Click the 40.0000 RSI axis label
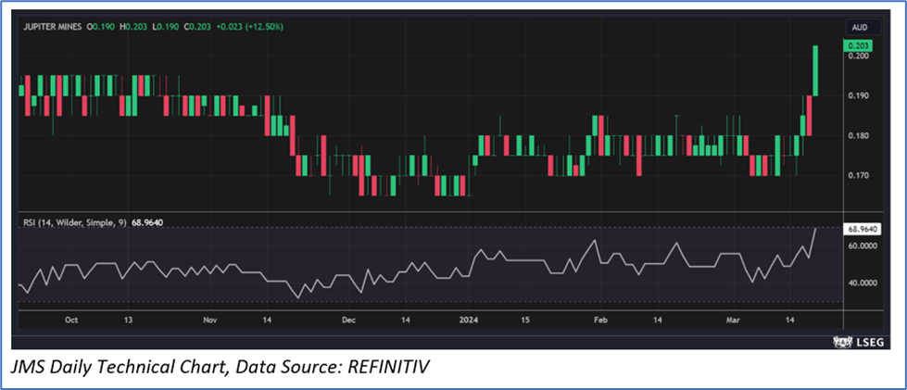The height and width of the screenshot is (390, 907). (862, 283)
